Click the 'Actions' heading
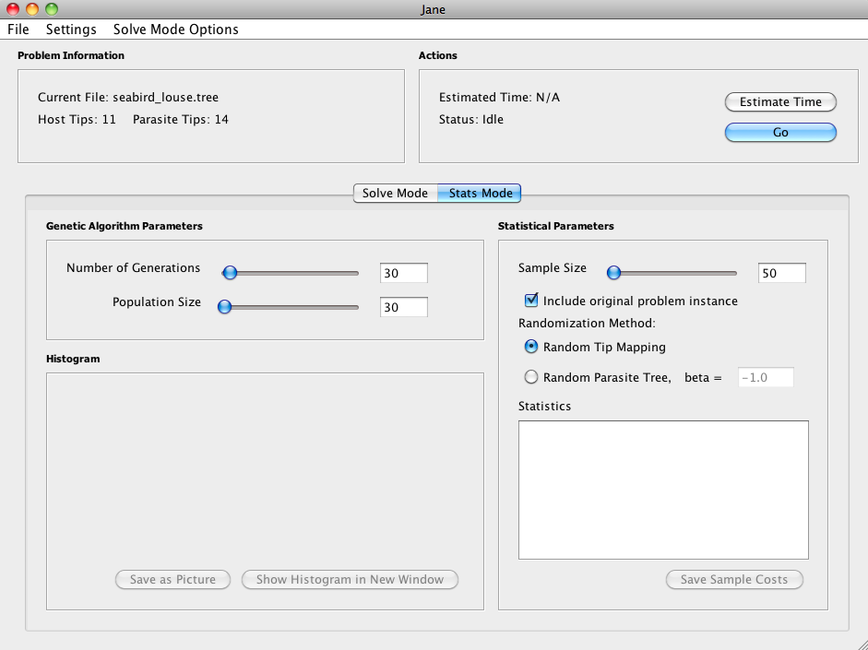Viewport: 868px width, 650px height. [x=438, y=55]
